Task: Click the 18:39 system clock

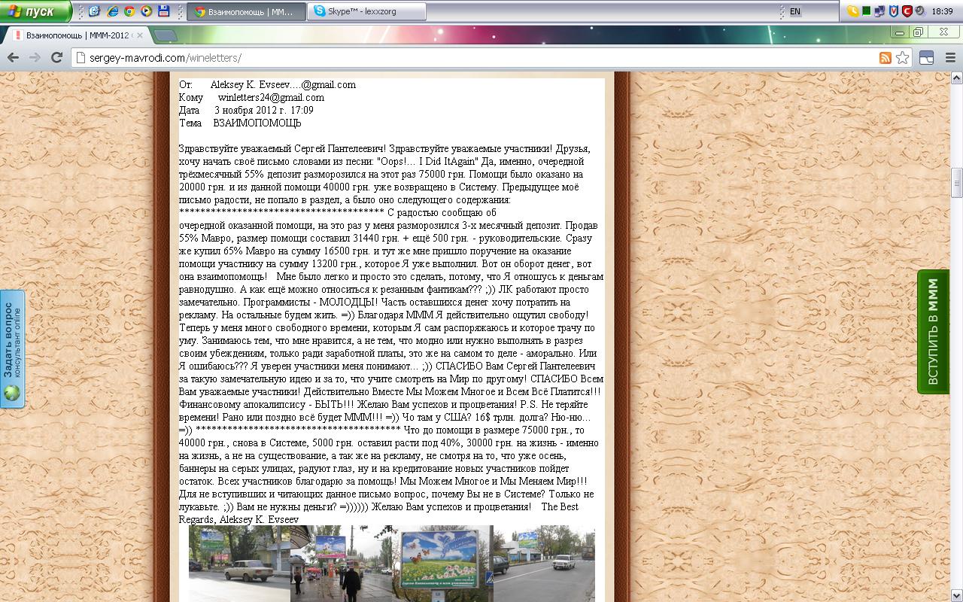Action: 942,11
